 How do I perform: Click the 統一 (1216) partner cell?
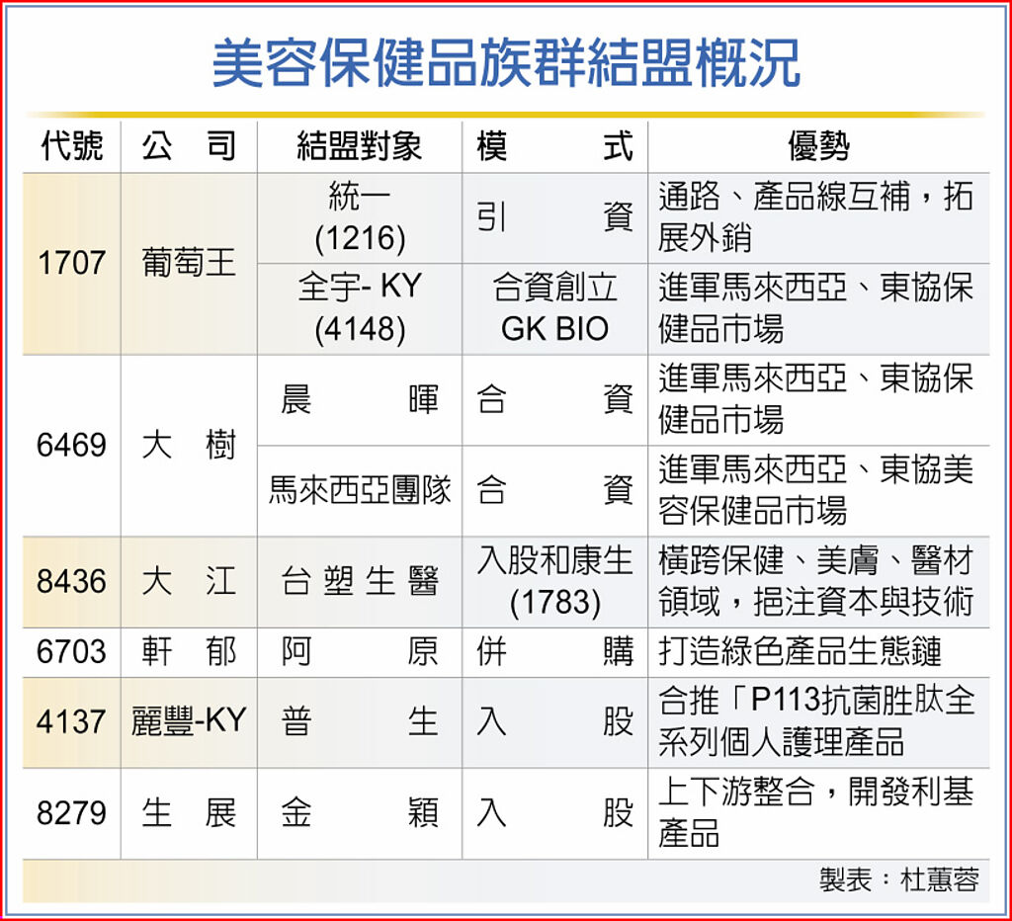point(360,217)
